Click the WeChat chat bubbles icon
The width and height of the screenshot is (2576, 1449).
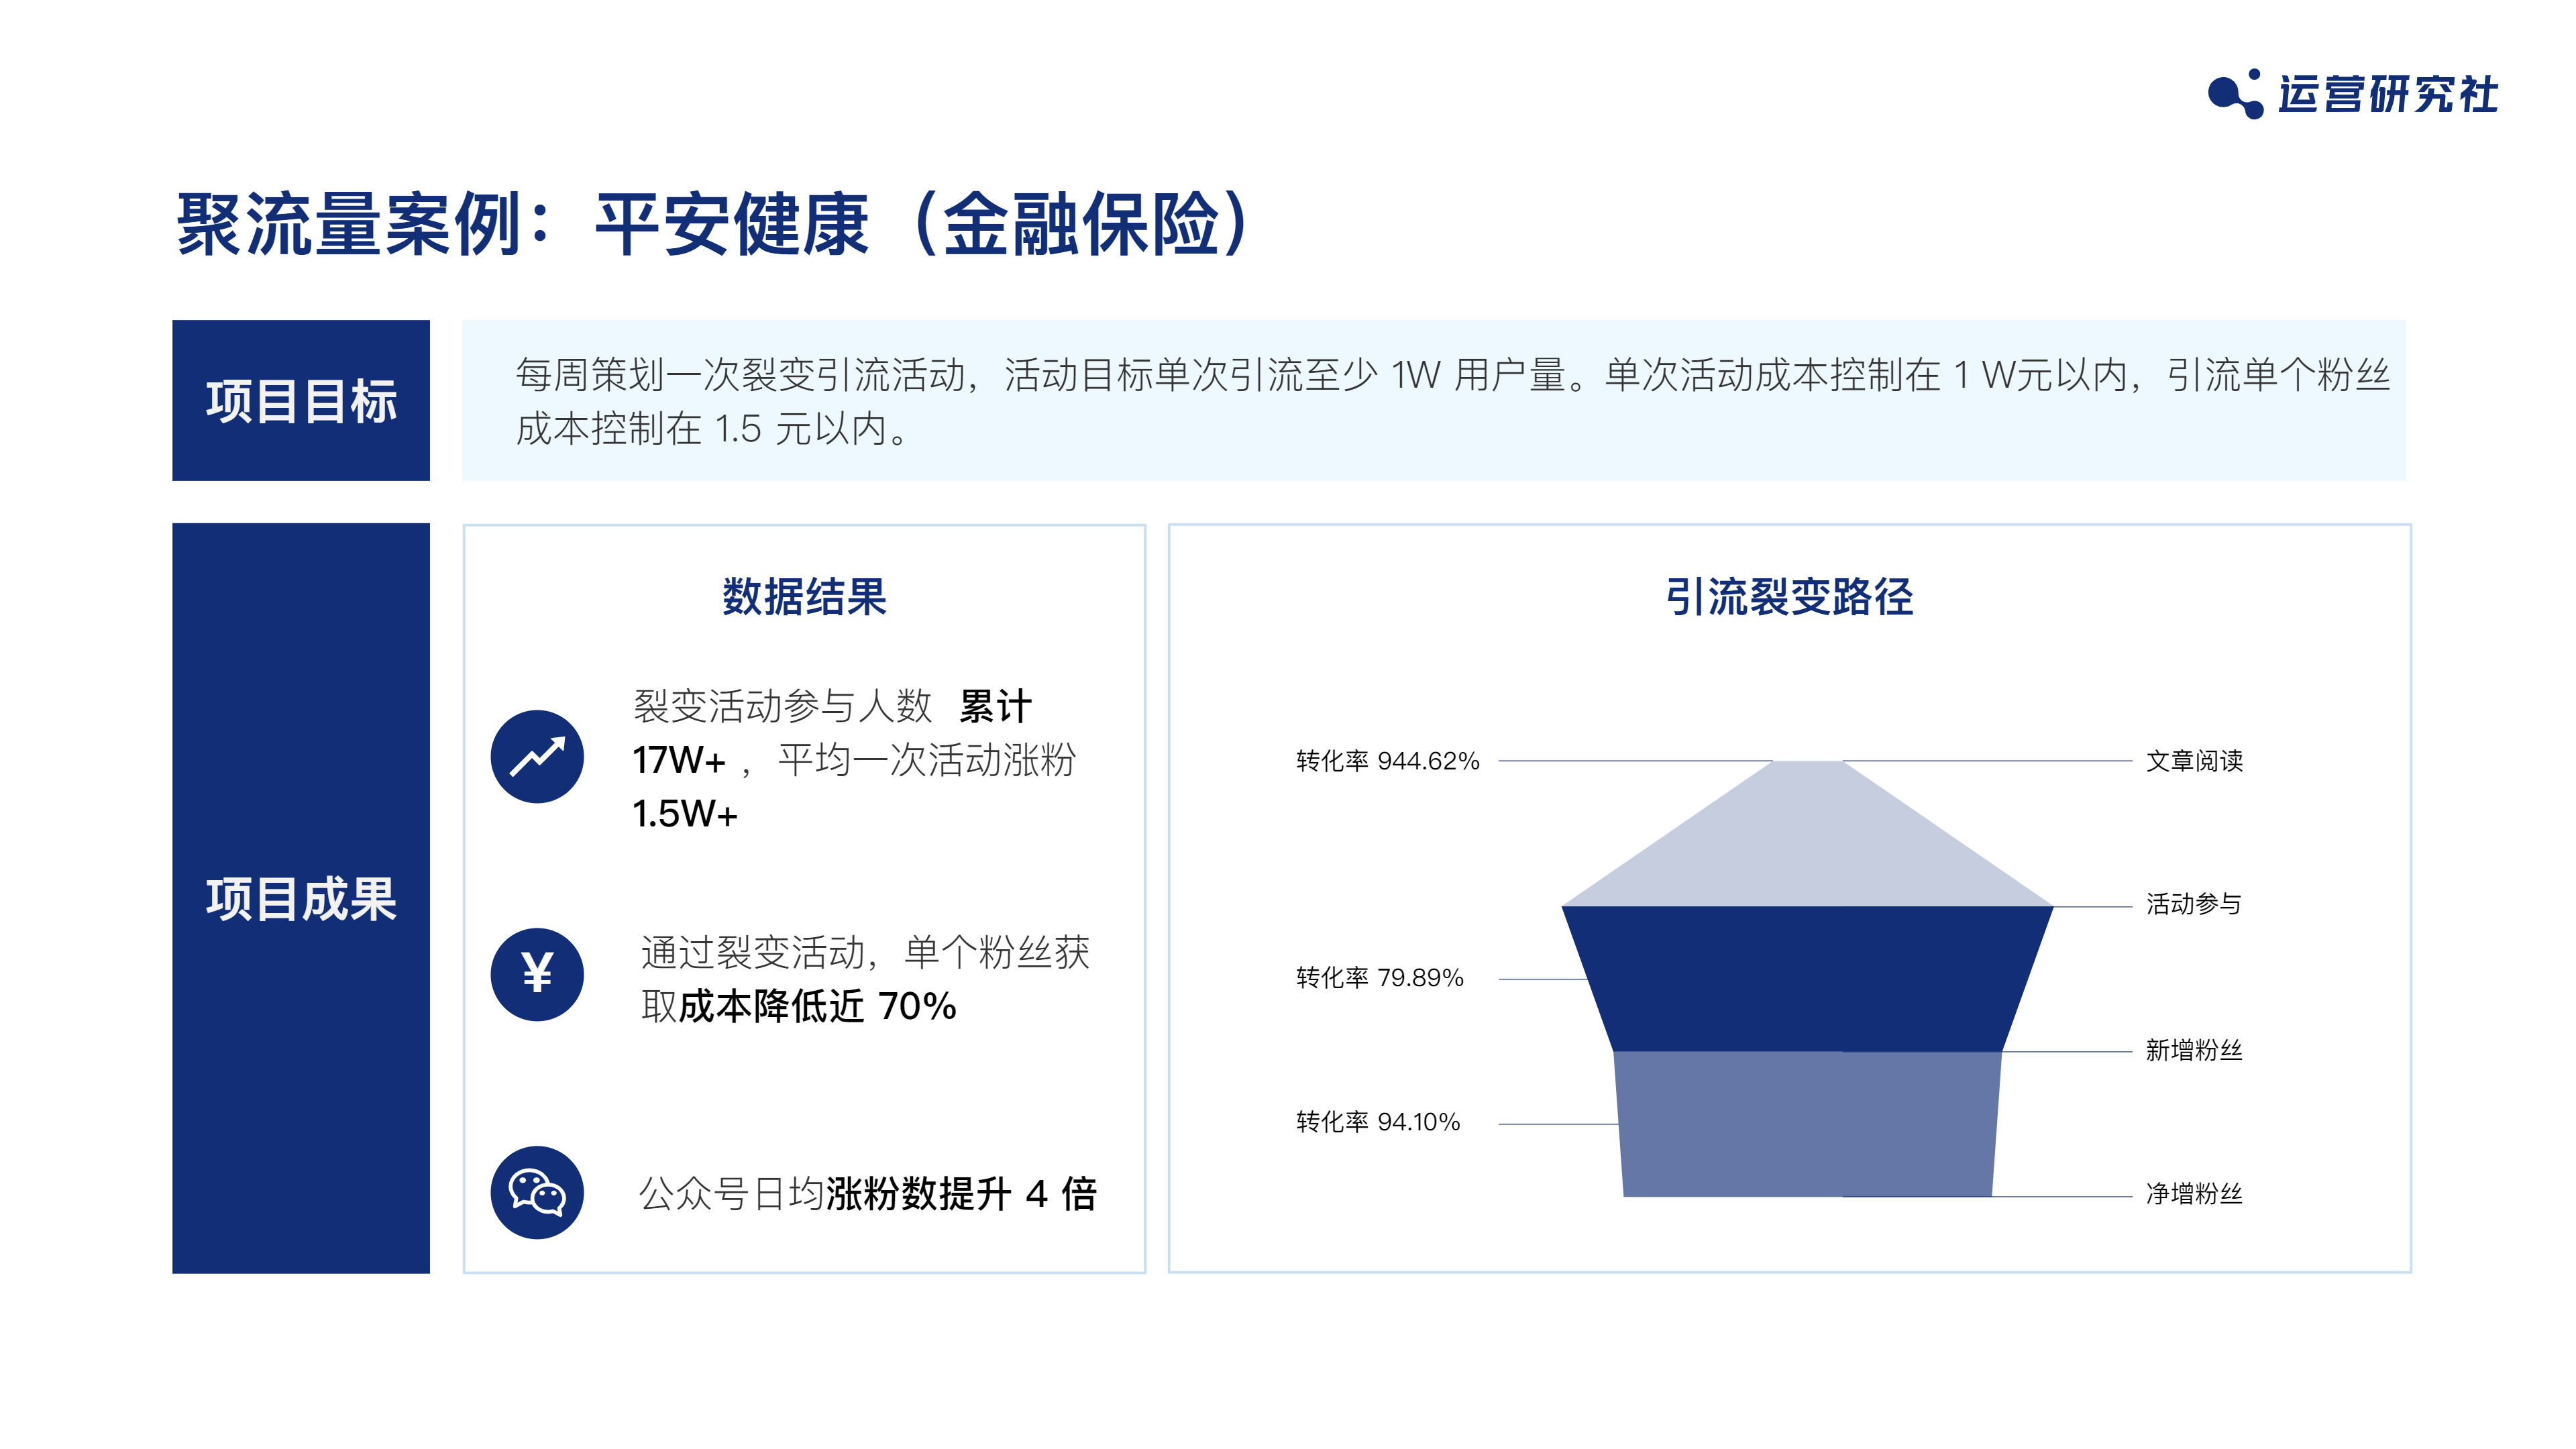click(537, 1192)
